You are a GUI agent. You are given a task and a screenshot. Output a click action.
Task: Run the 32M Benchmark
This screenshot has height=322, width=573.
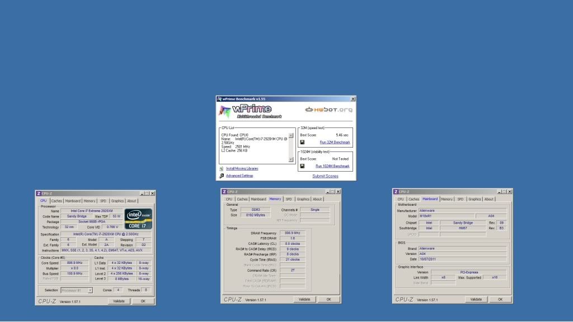335,143
